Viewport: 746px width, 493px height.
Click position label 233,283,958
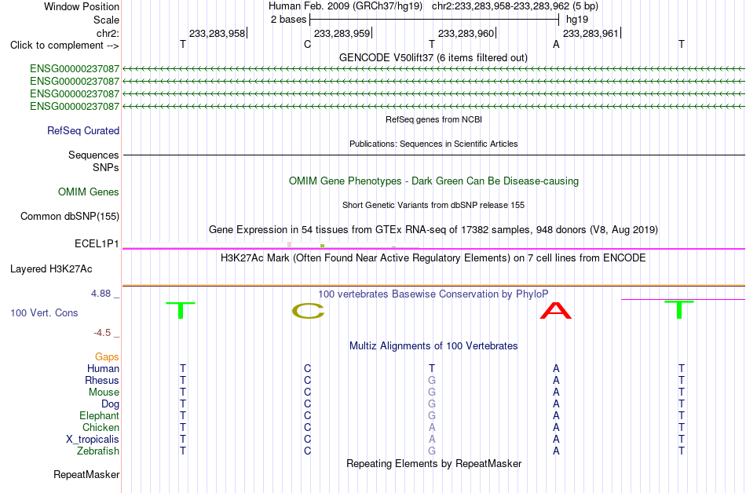(218, 33)
